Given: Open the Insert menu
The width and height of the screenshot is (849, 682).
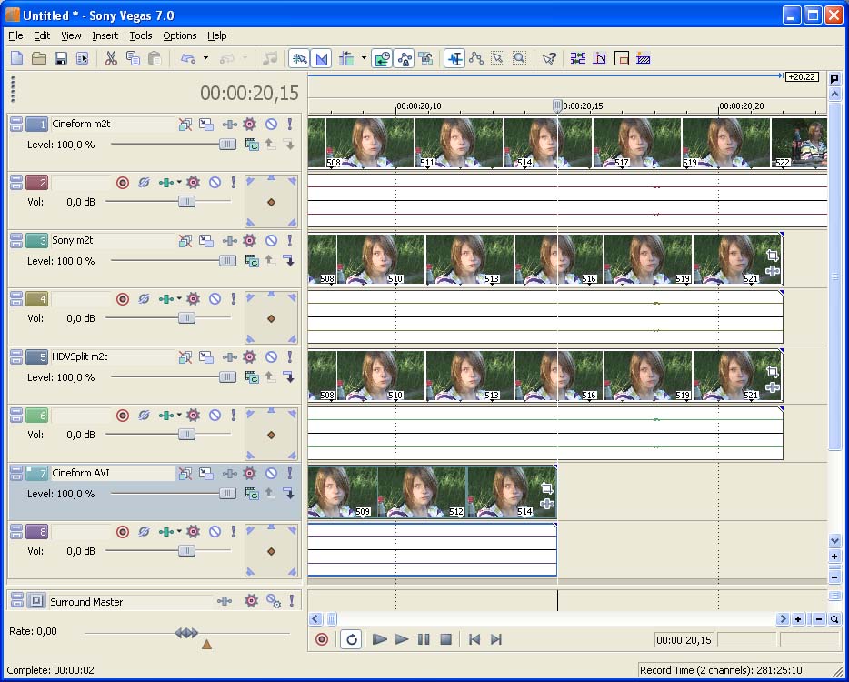Looking at the screenshot, I should click(x=105, y=35).
